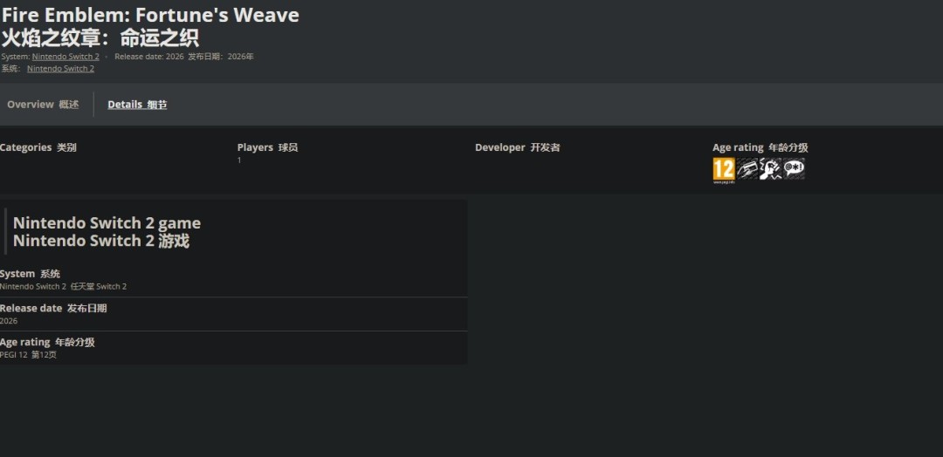The width and height of the screenshot is (943, 457).
Task: Click the violence content descriptor icon
Action: (x=770, y=169)
